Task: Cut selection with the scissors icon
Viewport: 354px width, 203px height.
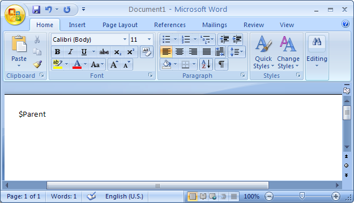Action: click(37, 39)
